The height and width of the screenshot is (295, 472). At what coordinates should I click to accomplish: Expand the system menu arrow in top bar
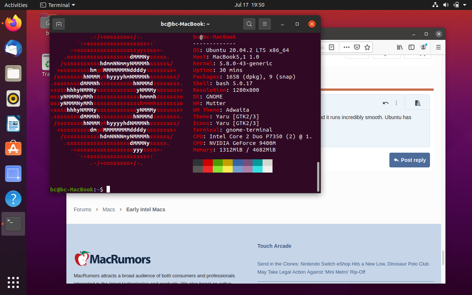[x=465, y=5]
